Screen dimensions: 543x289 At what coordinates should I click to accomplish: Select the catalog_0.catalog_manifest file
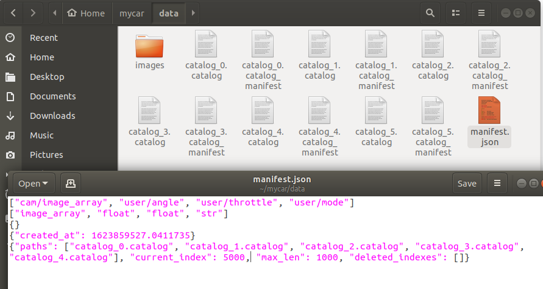pos(263,60)
